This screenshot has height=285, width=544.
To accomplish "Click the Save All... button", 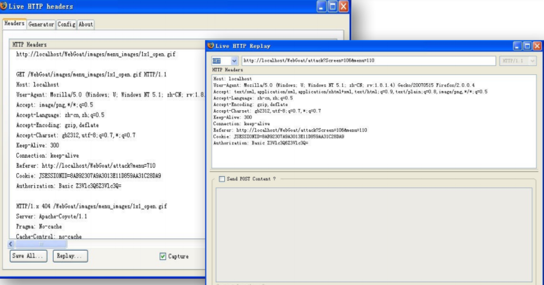I will tap(28, 256).
